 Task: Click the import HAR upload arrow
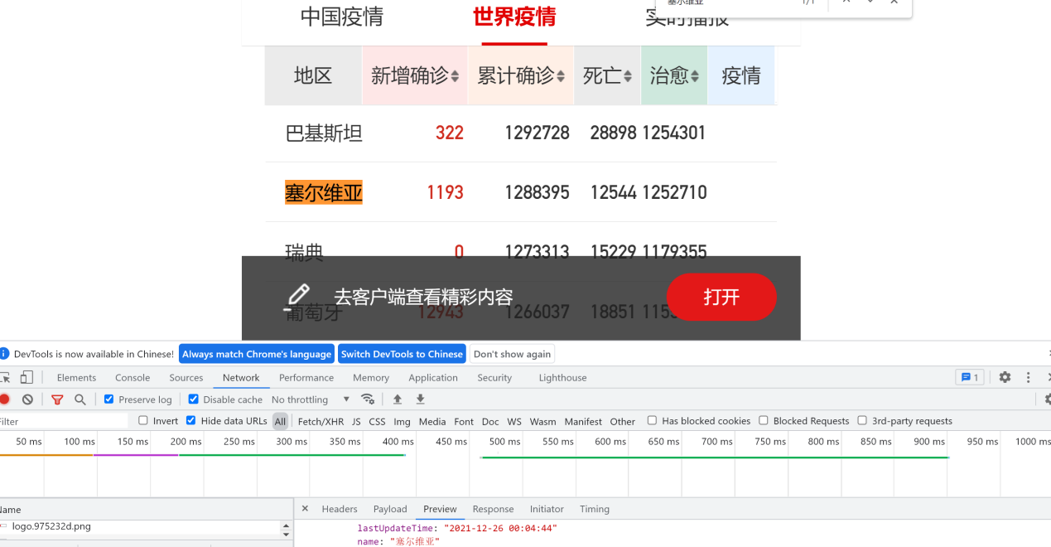[398, 399]
